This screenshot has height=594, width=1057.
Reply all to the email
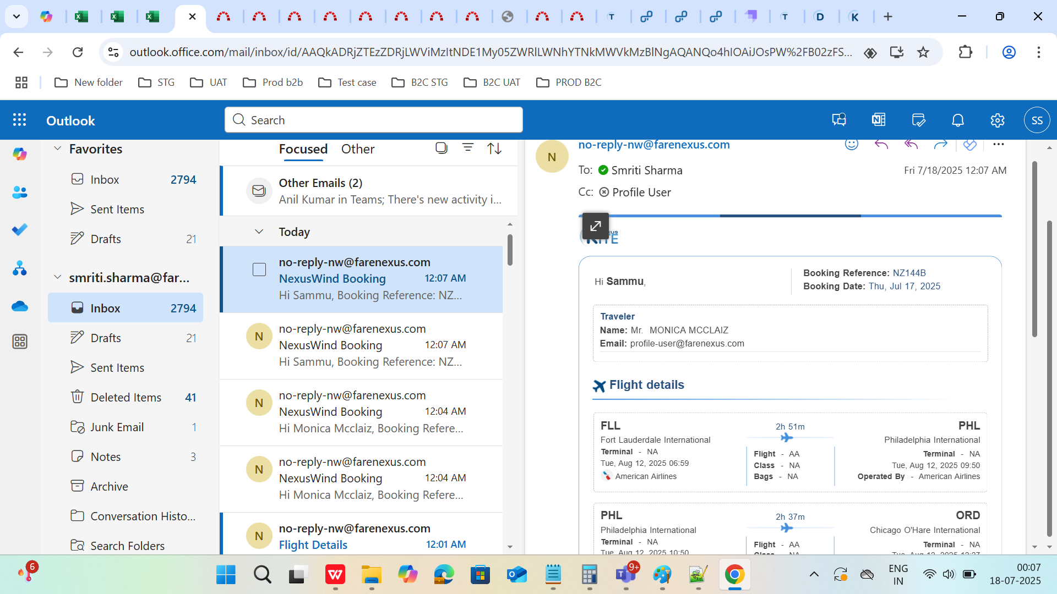(911, 144)
